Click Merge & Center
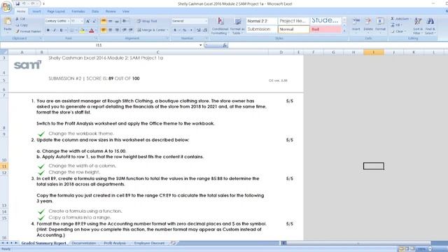This screenshot has height=252, width=448. pos(151,30)
